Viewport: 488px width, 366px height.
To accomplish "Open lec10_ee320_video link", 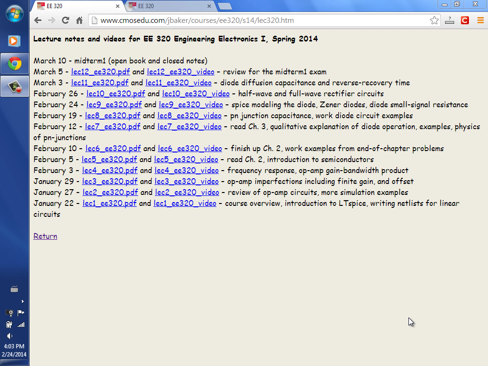I will coord(196,94).
